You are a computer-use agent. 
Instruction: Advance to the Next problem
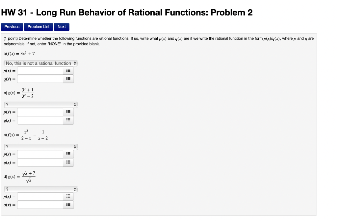click(x=62, y=27)
